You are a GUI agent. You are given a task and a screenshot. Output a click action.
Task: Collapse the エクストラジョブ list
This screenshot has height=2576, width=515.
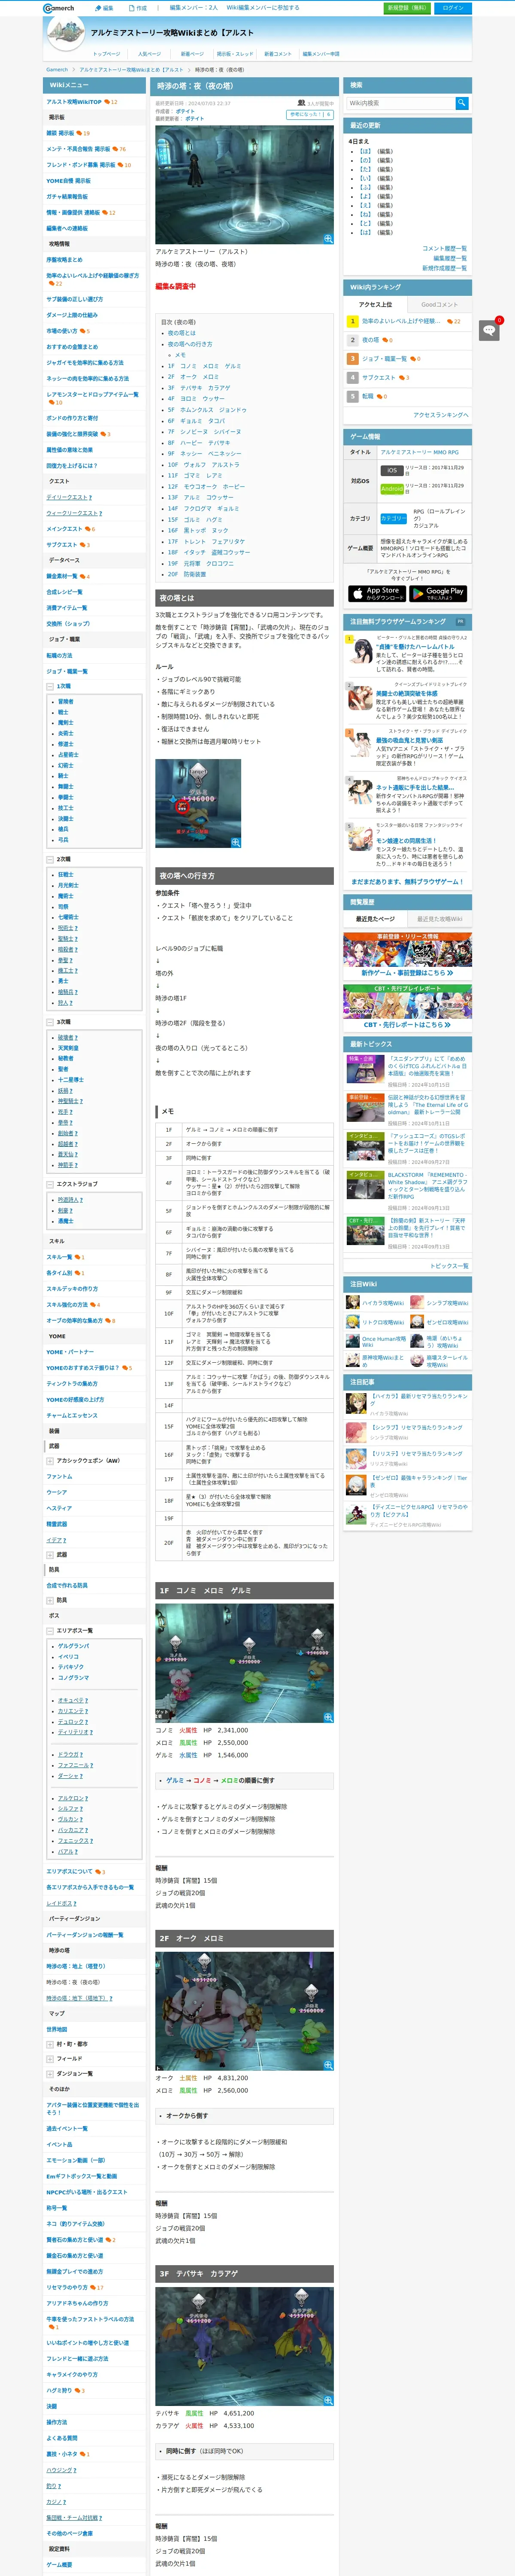tap(50, 1184)
